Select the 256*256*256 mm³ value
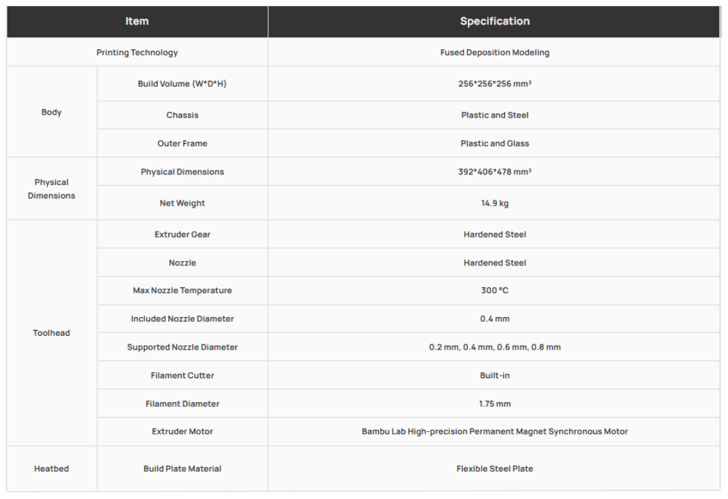The width and height of the screenshot is (728, 499). pos(494,84)
